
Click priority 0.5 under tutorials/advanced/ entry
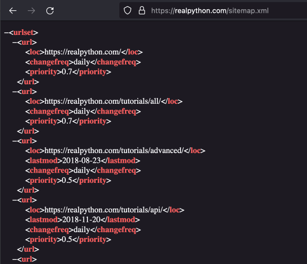pos(67,180)
